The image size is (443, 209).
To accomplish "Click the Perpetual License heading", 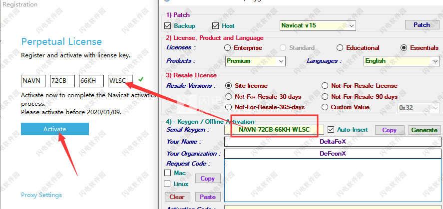I will point(61,42).
